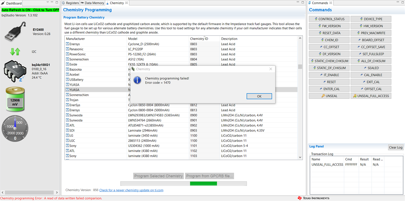The height and width of the screenshot is (201, 405).
Task: Select the Sony US304362 chemistry row
Action: (x=181, y=146)
